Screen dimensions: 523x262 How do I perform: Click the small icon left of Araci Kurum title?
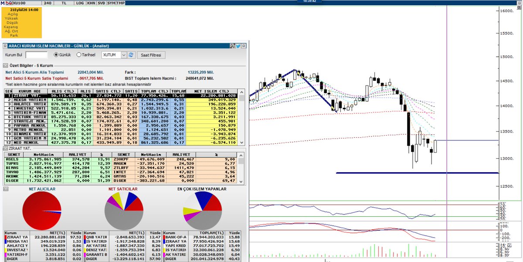point(5,45)
